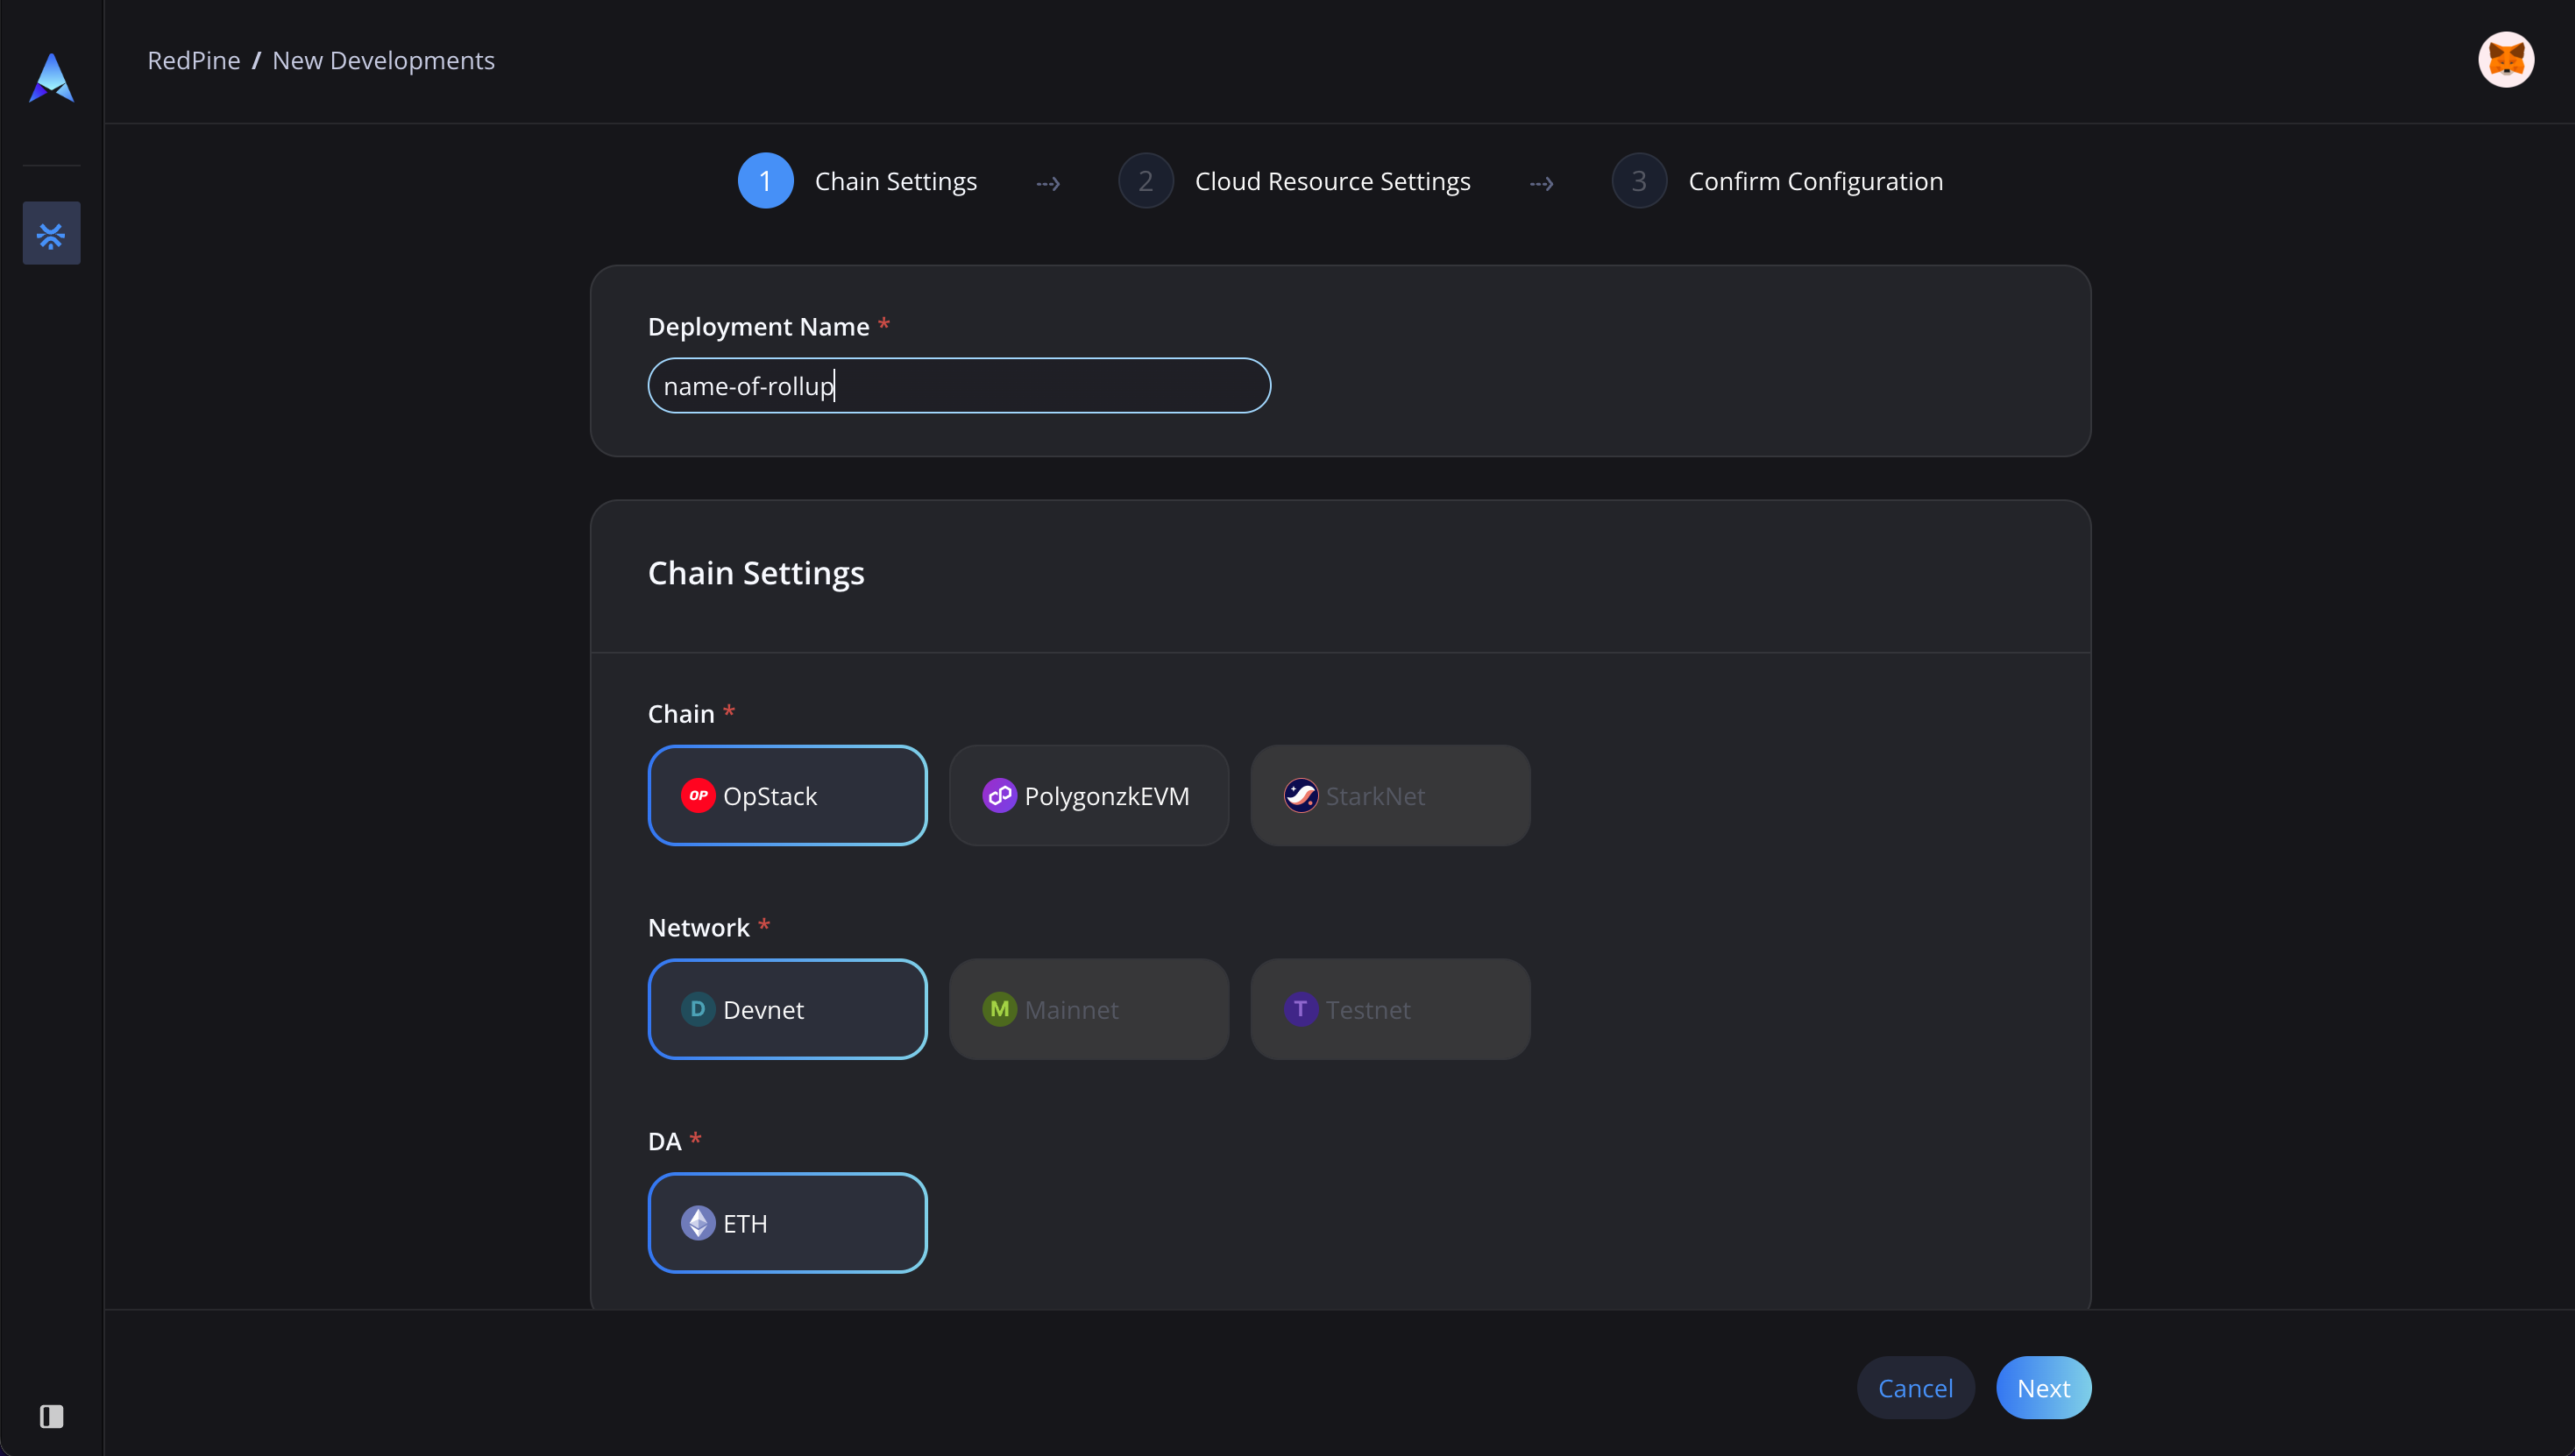Open the Cloud Resource Settings step label
The image size is (2575, 1456).
(x=1332, y=181)
